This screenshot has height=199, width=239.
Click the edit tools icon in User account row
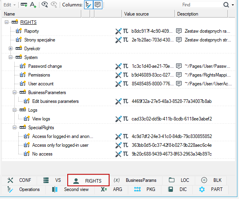[119, 84]
